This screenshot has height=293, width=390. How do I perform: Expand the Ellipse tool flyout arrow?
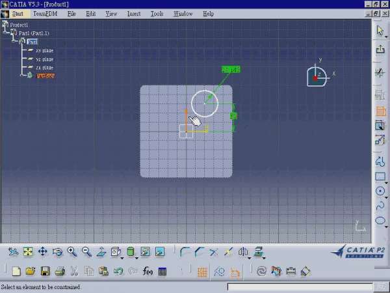coord(386,227)
